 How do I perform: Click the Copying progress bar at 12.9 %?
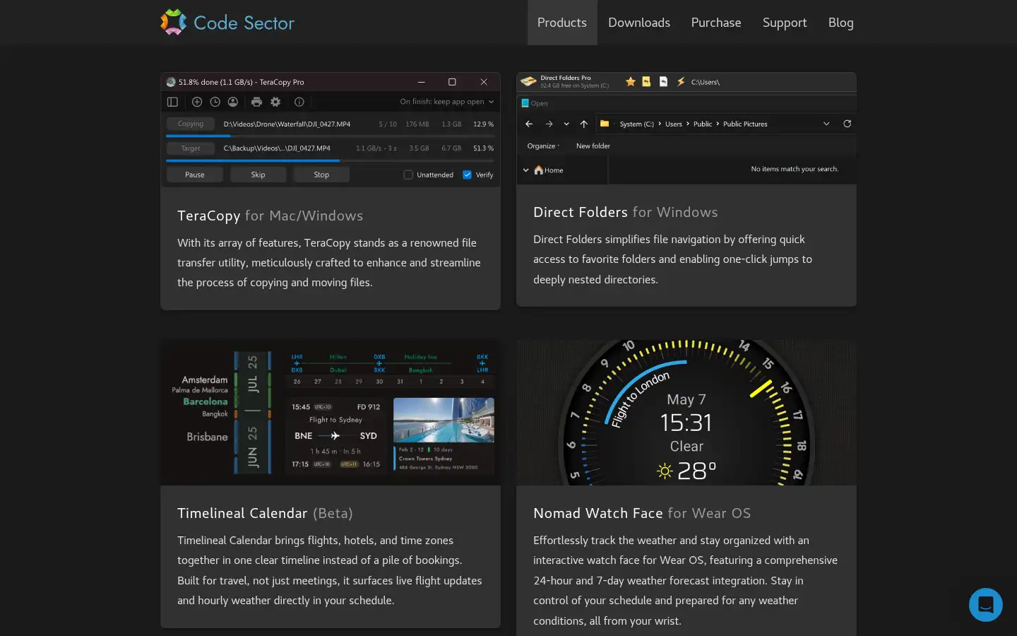pos(331,136)
